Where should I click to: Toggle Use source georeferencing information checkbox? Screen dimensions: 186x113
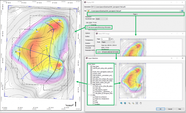tap(87, 27)
